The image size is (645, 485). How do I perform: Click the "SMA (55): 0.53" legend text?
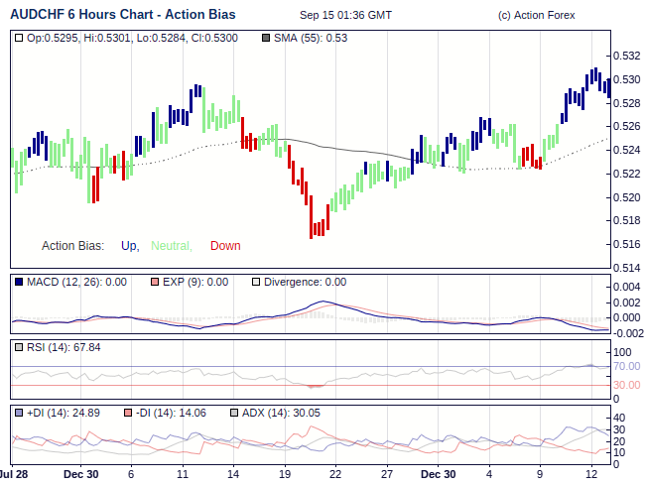pos(311,38)
